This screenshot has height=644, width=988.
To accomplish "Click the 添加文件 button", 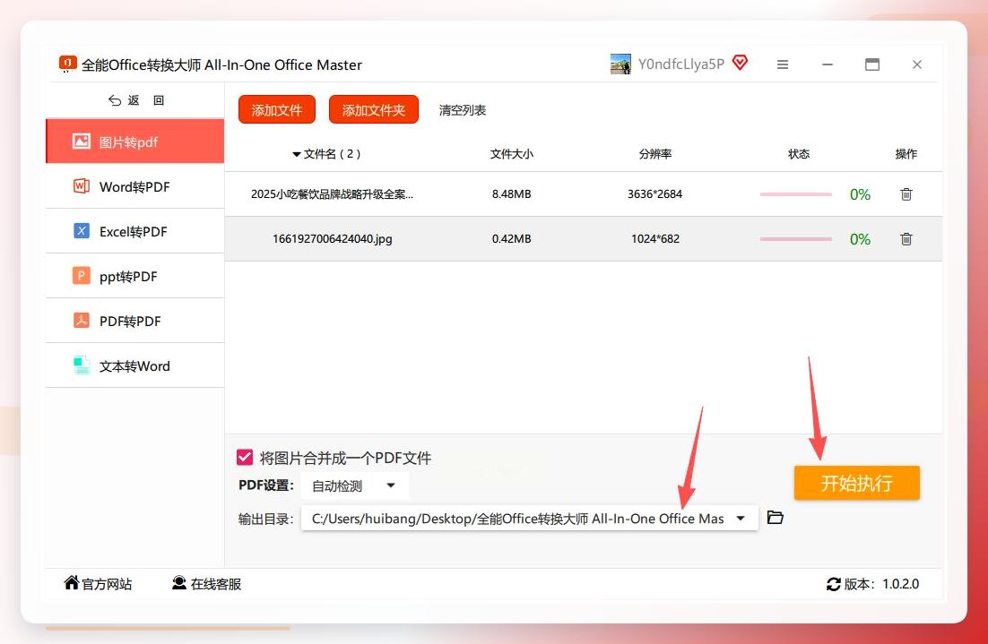I will (277, 110).
